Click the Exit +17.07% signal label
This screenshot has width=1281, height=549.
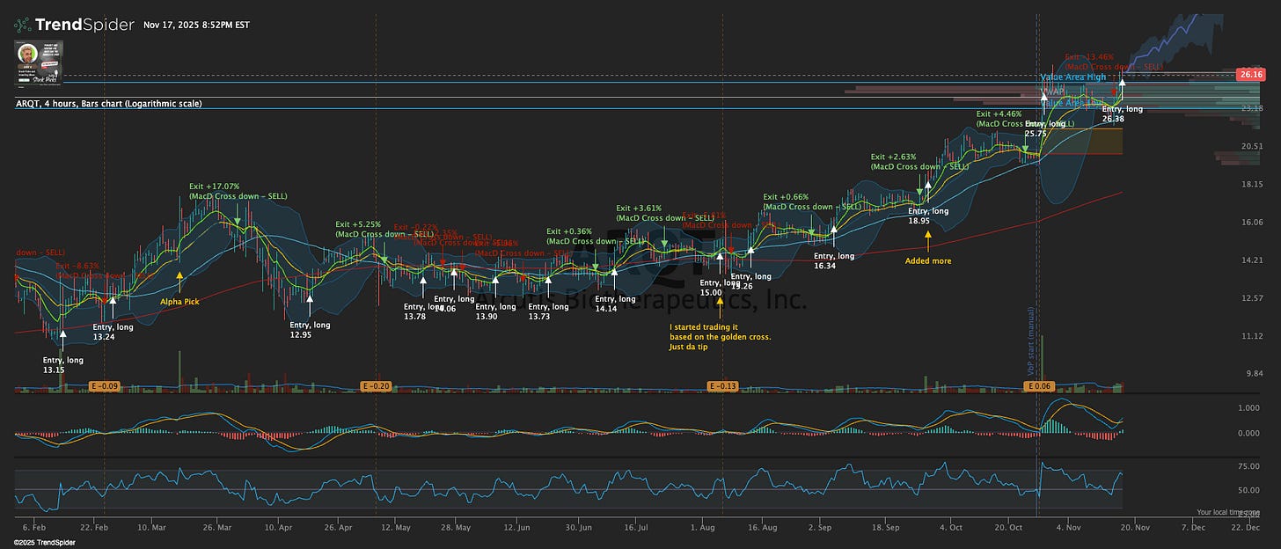(238, 191)
